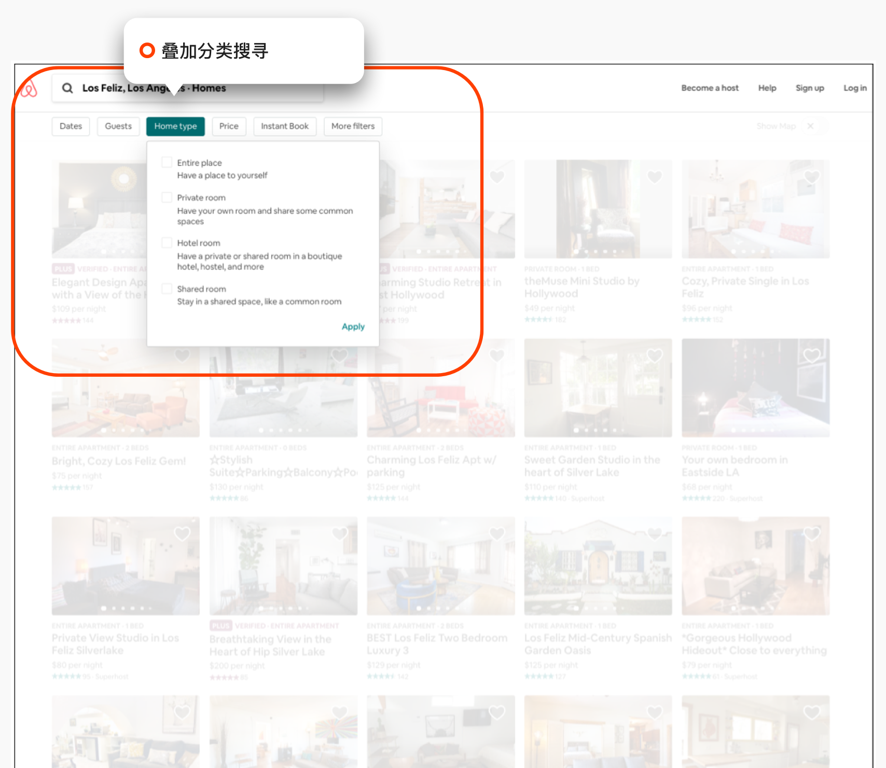
Task: Open Sweet Garden Studio photo
Action: [x=598, y=388]
